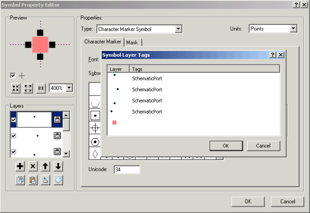Click the layers list scroll down arrow

pos(66,153)
